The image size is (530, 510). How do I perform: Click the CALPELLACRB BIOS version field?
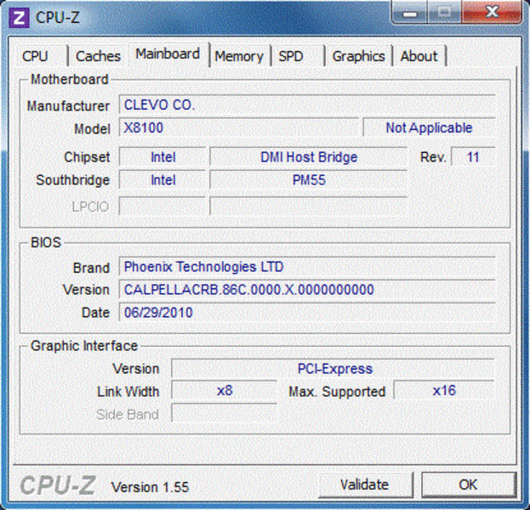307,290
